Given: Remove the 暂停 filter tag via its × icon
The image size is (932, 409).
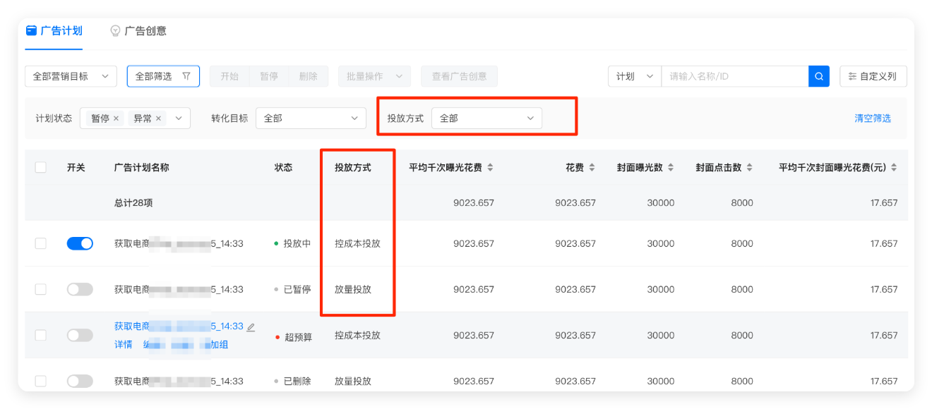Looking at the screenshot, I should [x=115, y=118].
